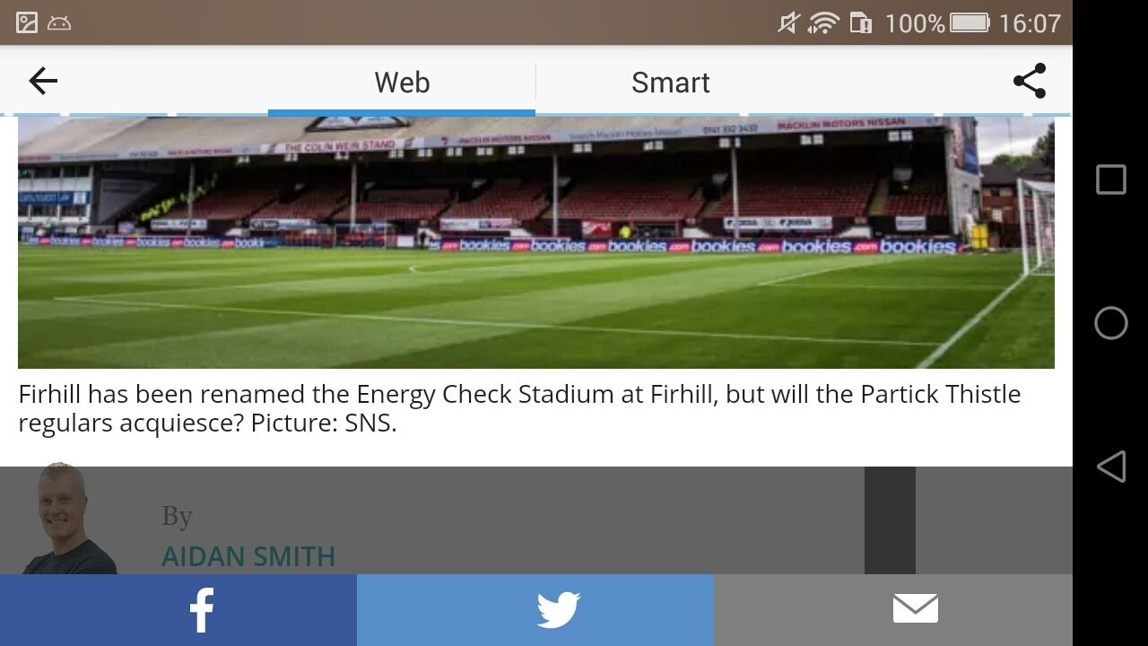The image size is (1148, 646).
Task: Tap the Android home circle button
Action: pyautogui.click(x=1111, y=323)
